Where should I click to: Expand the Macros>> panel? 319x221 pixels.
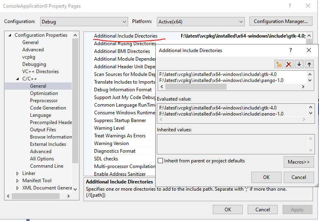299,162
